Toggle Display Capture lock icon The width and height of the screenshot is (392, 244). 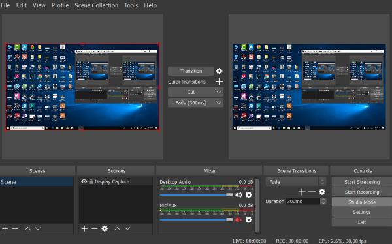tap(91, 181)
